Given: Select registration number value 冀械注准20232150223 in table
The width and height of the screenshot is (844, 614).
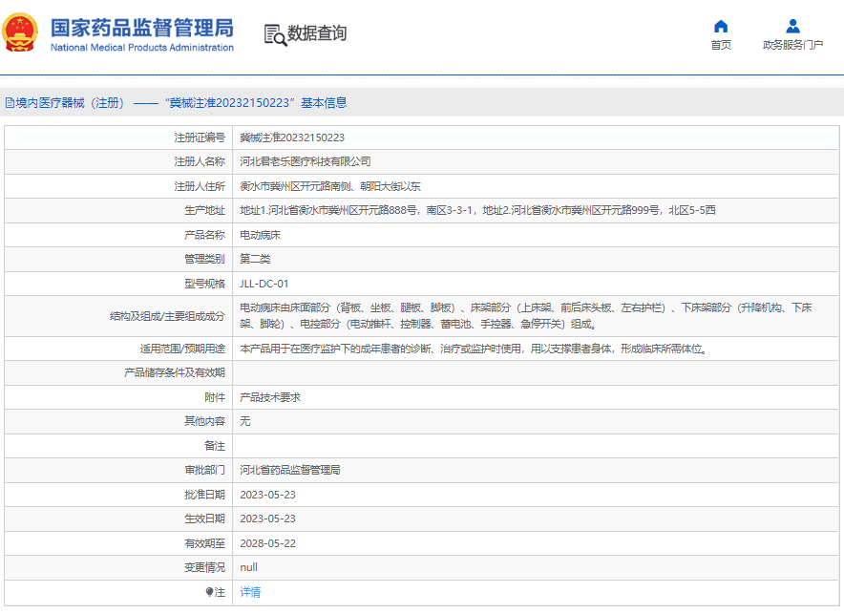Looking at the screenshot, I should [x=292, y=138].
